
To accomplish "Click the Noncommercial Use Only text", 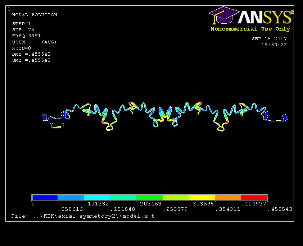I will click(x=250, y=29).
